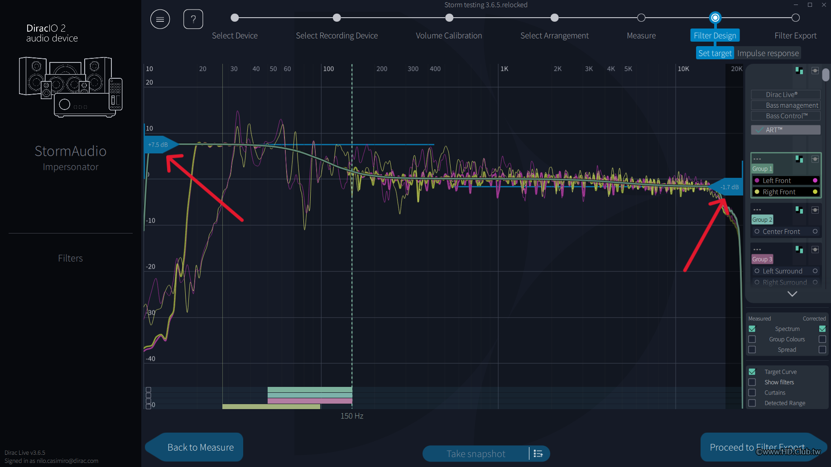Open the hamburger menu button

tap(160, 19)
